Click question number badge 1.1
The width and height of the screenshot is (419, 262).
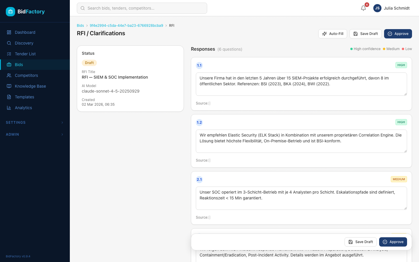199,65
